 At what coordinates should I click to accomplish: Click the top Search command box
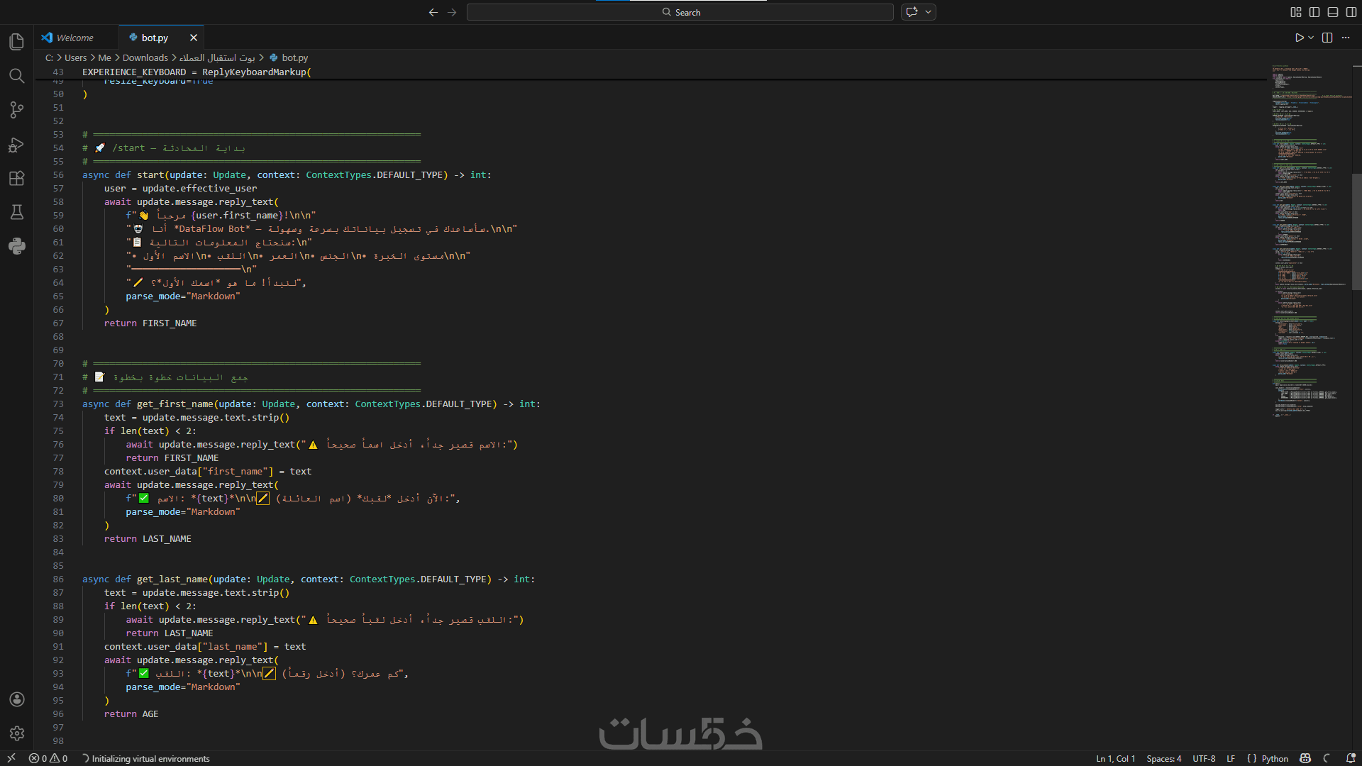tap(680, 12)
